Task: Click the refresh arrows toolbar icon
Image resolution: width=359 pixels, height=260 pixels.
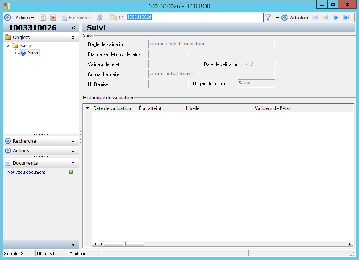Action: click(100, 18)
